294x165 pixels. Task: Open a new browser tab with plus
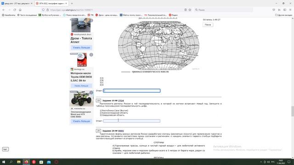72,3
